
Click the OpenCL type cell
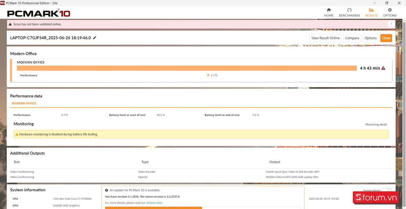tap(143, 177)
